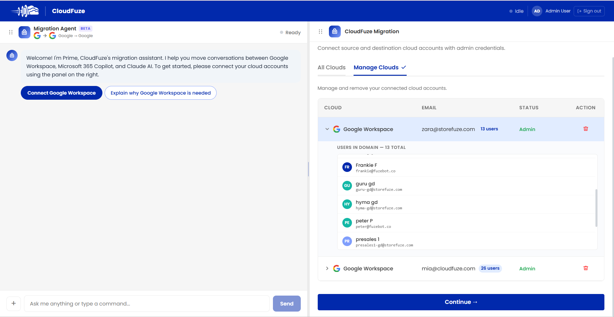The width and height of the screenshot is (614, 317).
Task: Click the drag handle beside Migration Agent
Action: pyautogui.click(x=11, y=32)
